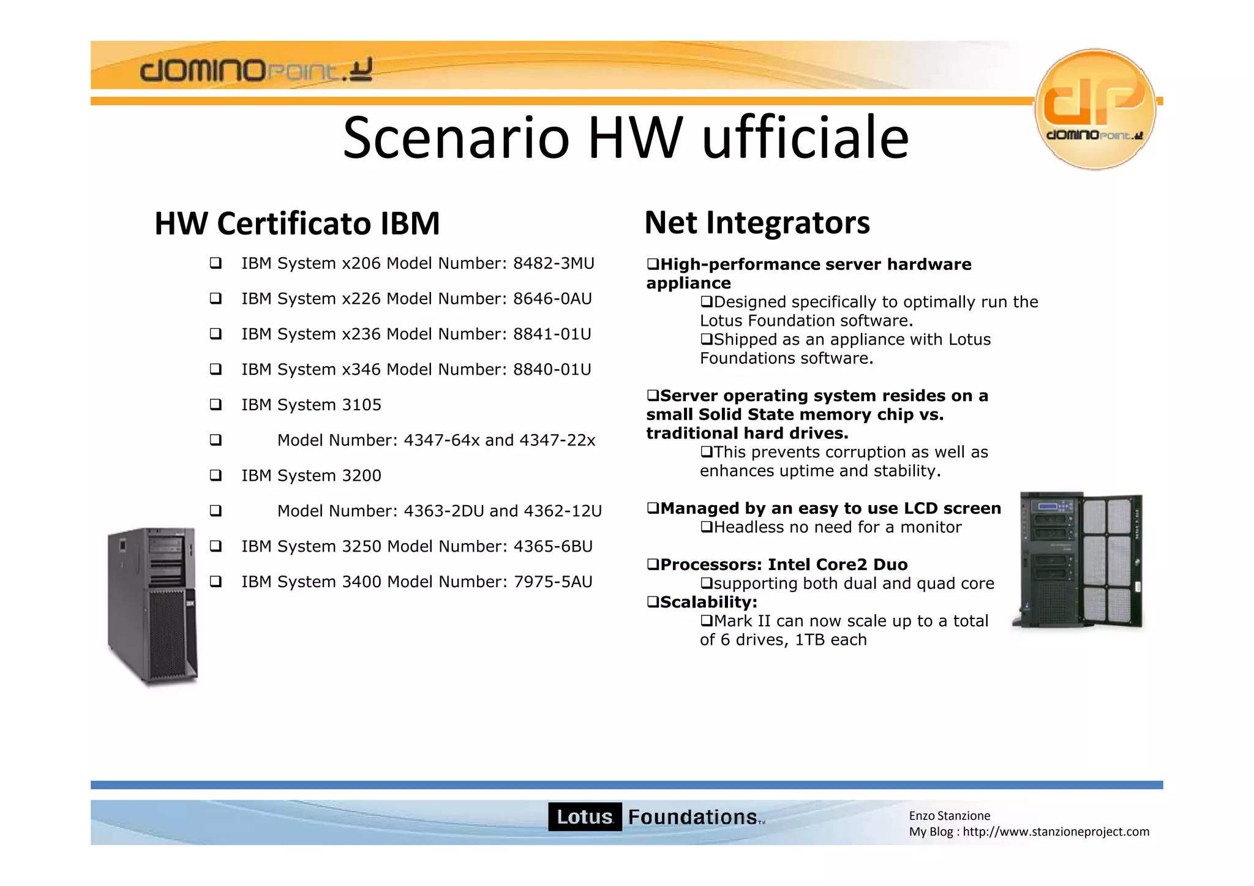Click 'Server operating system resides on a' text
Viewport: 1254px width, 886px height.
click(x=824, y=396)
